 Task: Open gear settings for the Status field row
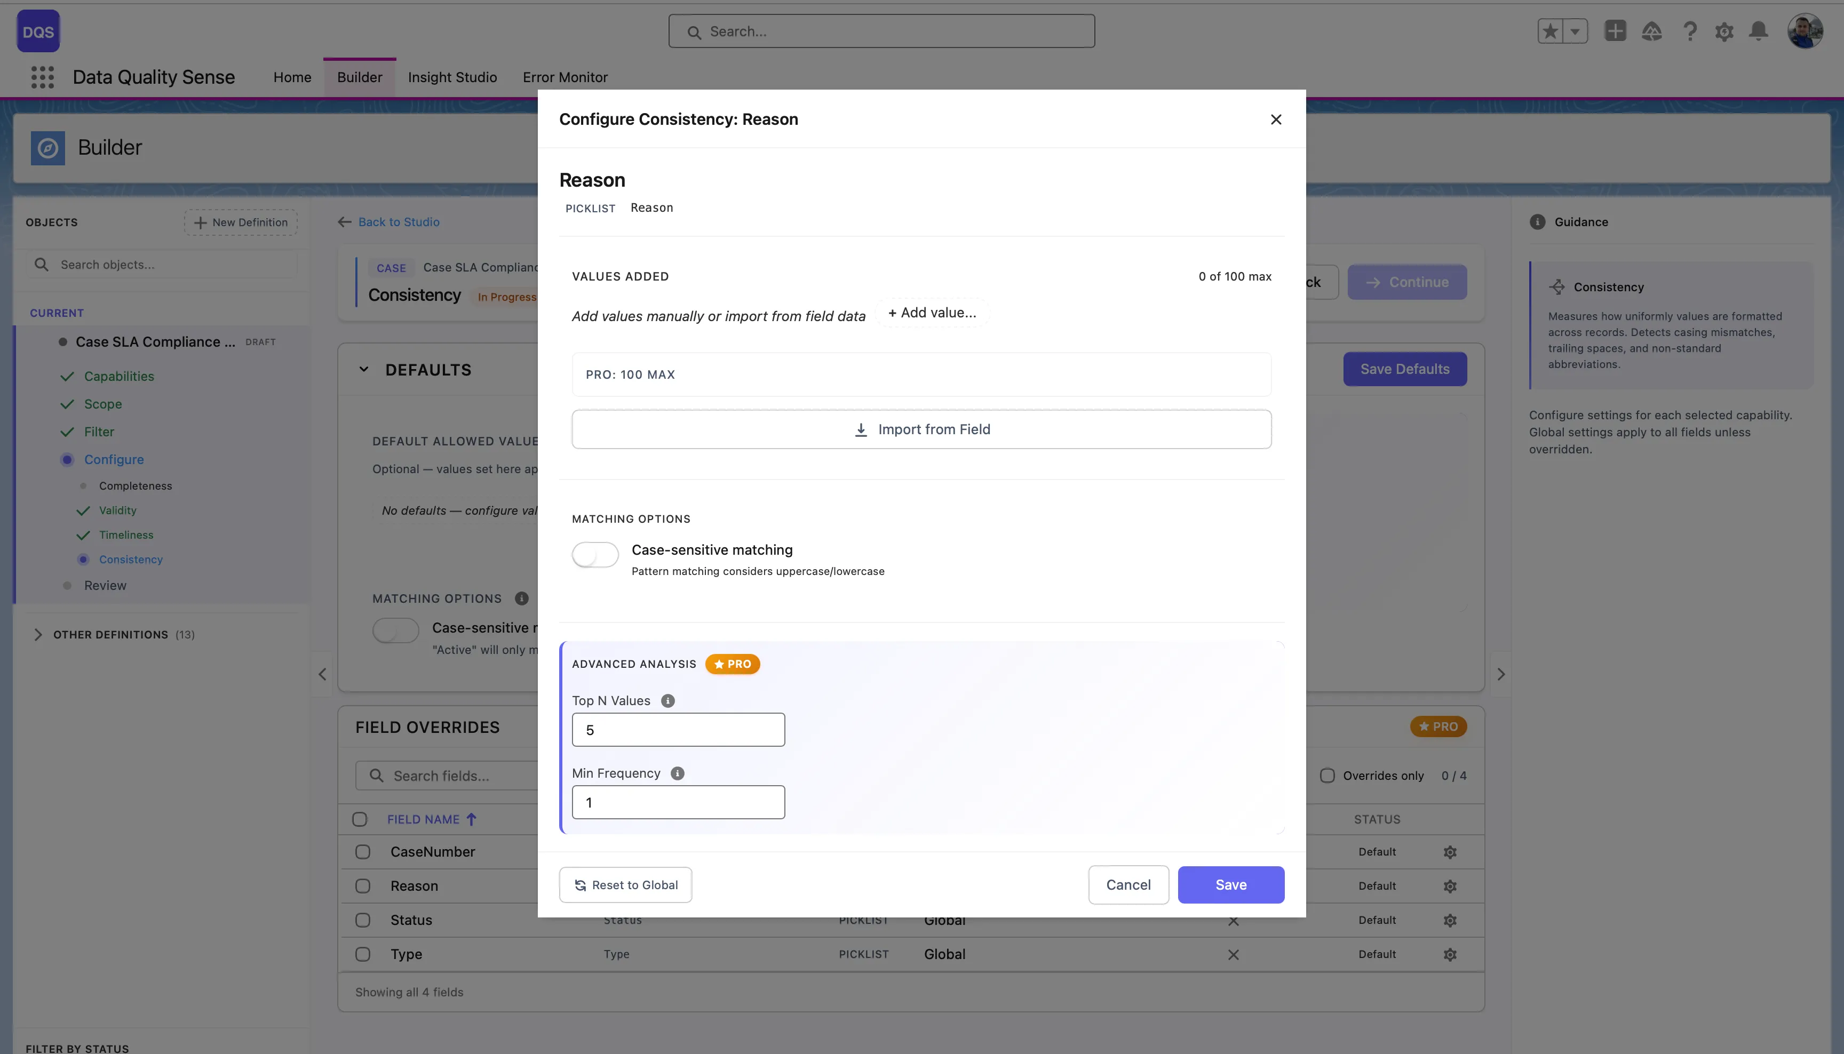click(x=1450, y=920)
